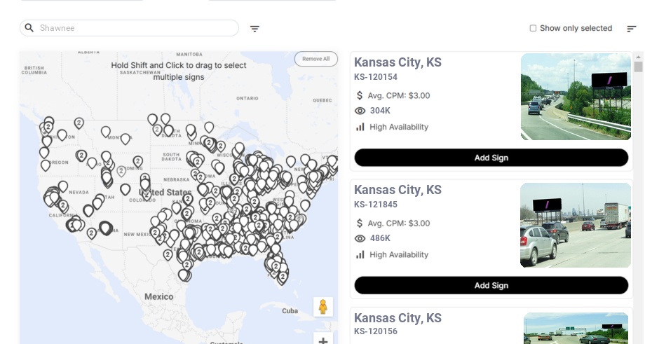The image size is (645, 344).
Task: Open the KS-121845 billboard photo thumbnail
Action: pos(576,225)
